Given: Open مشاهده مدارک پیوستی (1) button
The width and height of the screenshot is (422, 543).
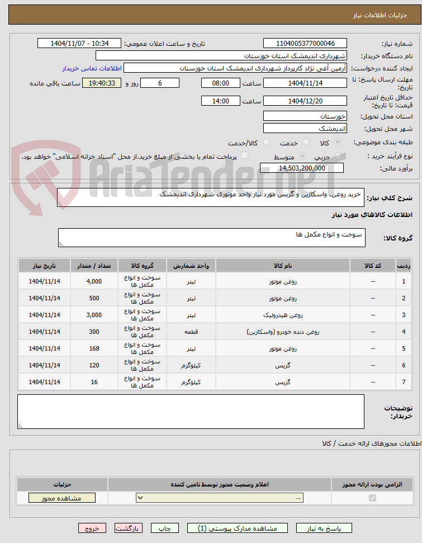Looking at the screenshot, I should tap(237, 528).
